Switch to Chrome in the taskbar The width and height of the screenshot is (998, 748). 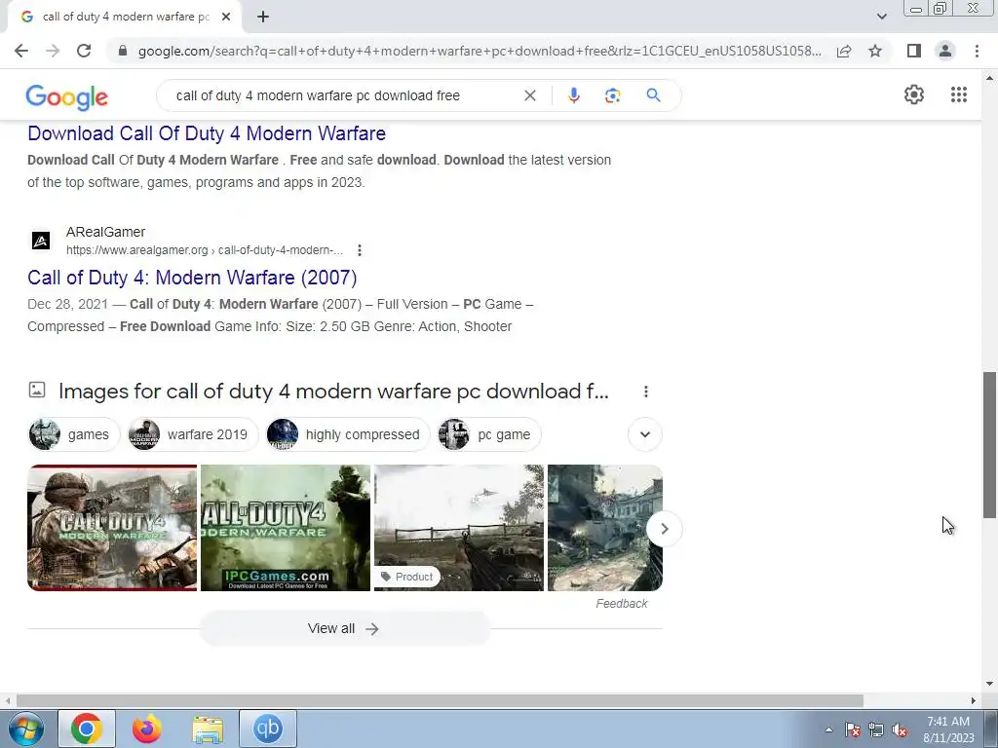tap(87, 729)
